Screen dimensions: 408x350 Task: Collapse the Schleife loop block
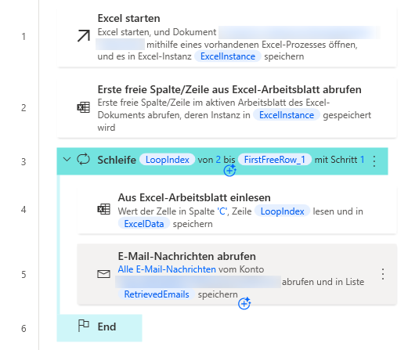point(67,159)
